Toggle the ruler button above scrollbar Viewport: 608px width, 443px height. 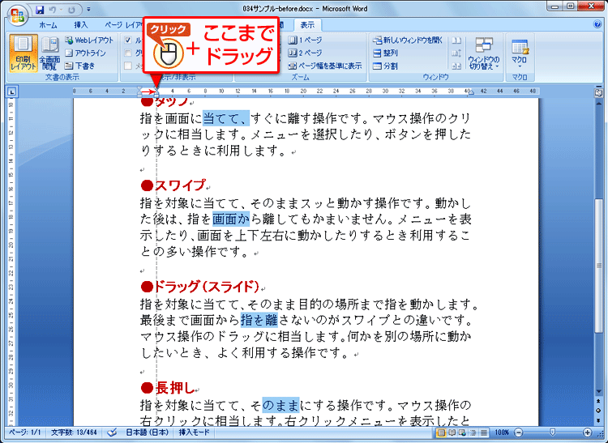click(599, 92)
